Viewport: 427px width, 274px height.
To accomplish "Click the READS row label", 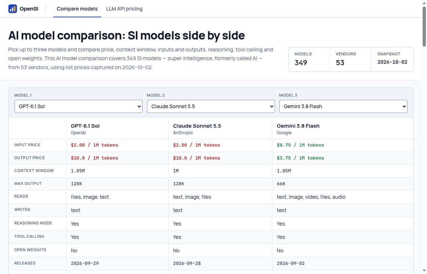I will click(x=21, y=196).
